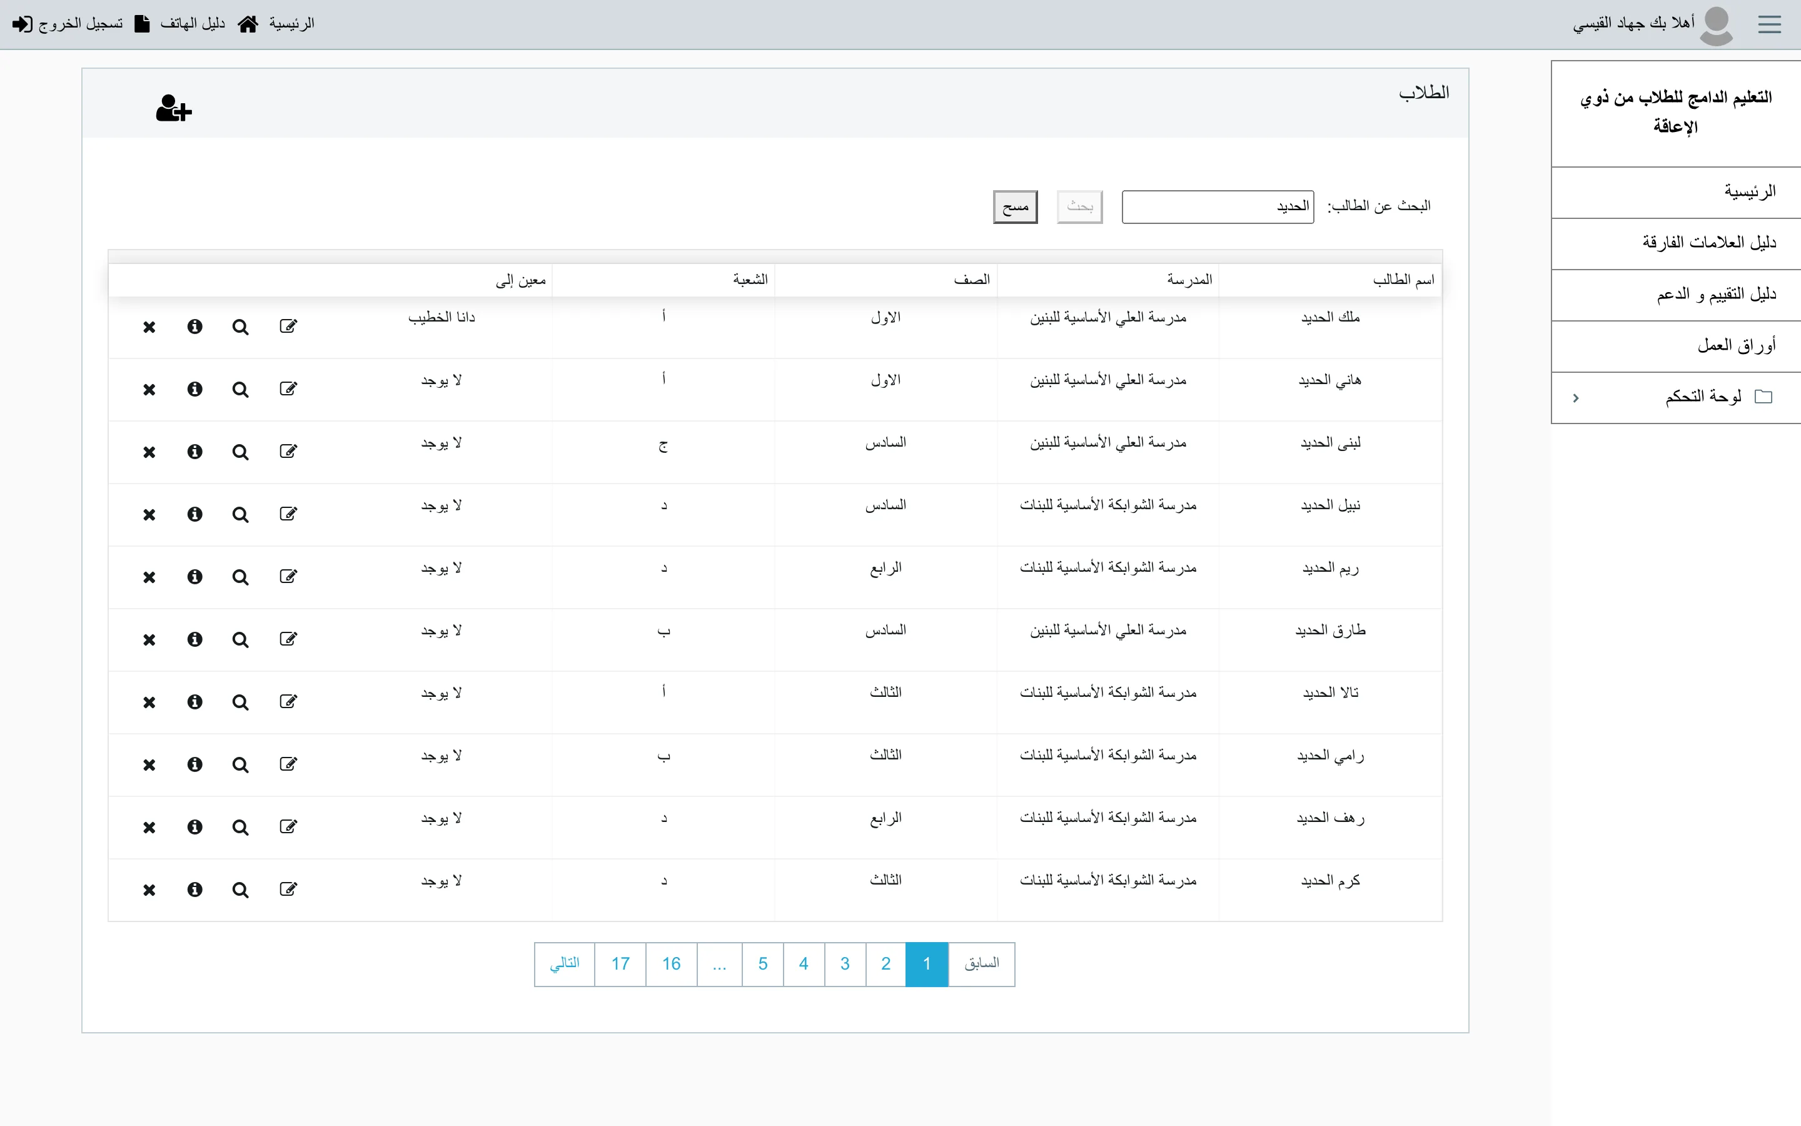The image size is (1801, 1126).
Task: Open magnifier for رامي الحديد row
Action: (240, 765)
